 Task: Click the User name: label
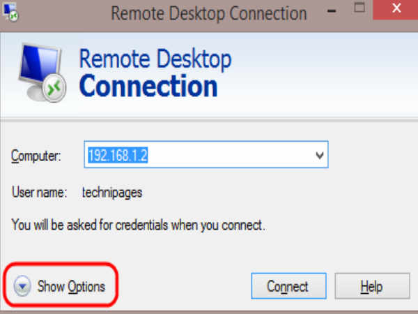pyautogui.click(x=39, y=192)
